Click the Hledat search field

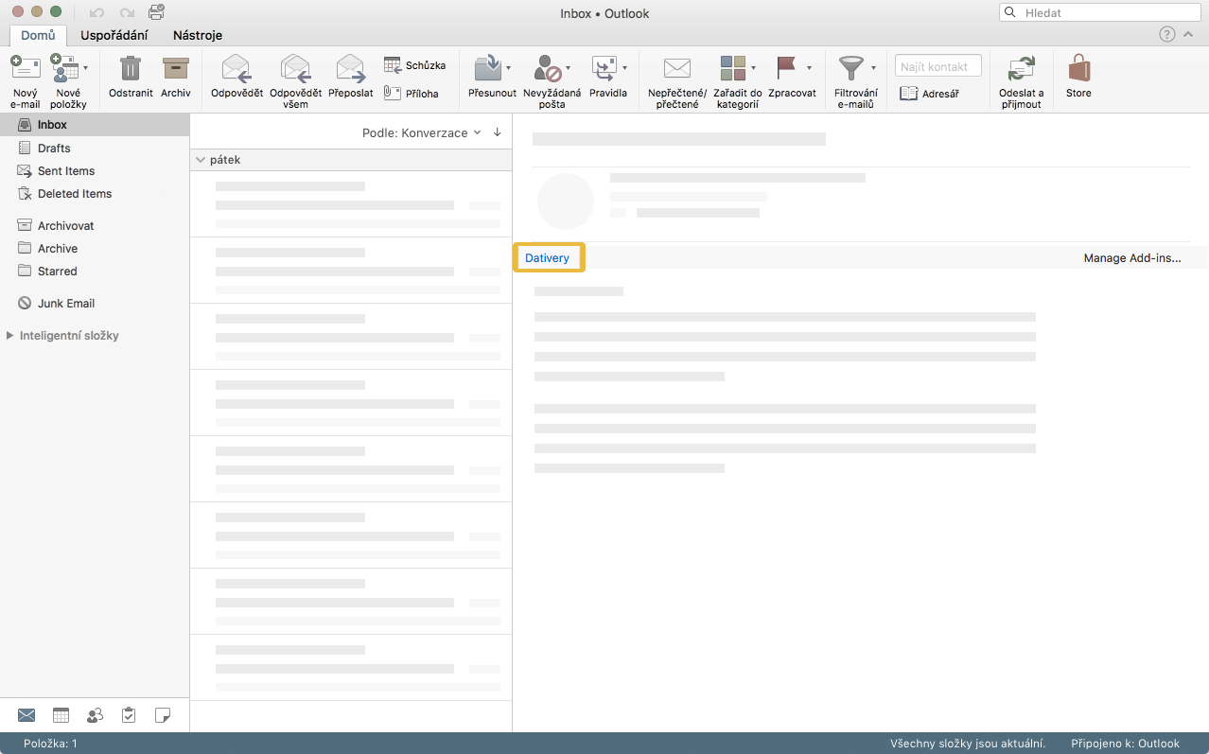[x=1102, y=13]
